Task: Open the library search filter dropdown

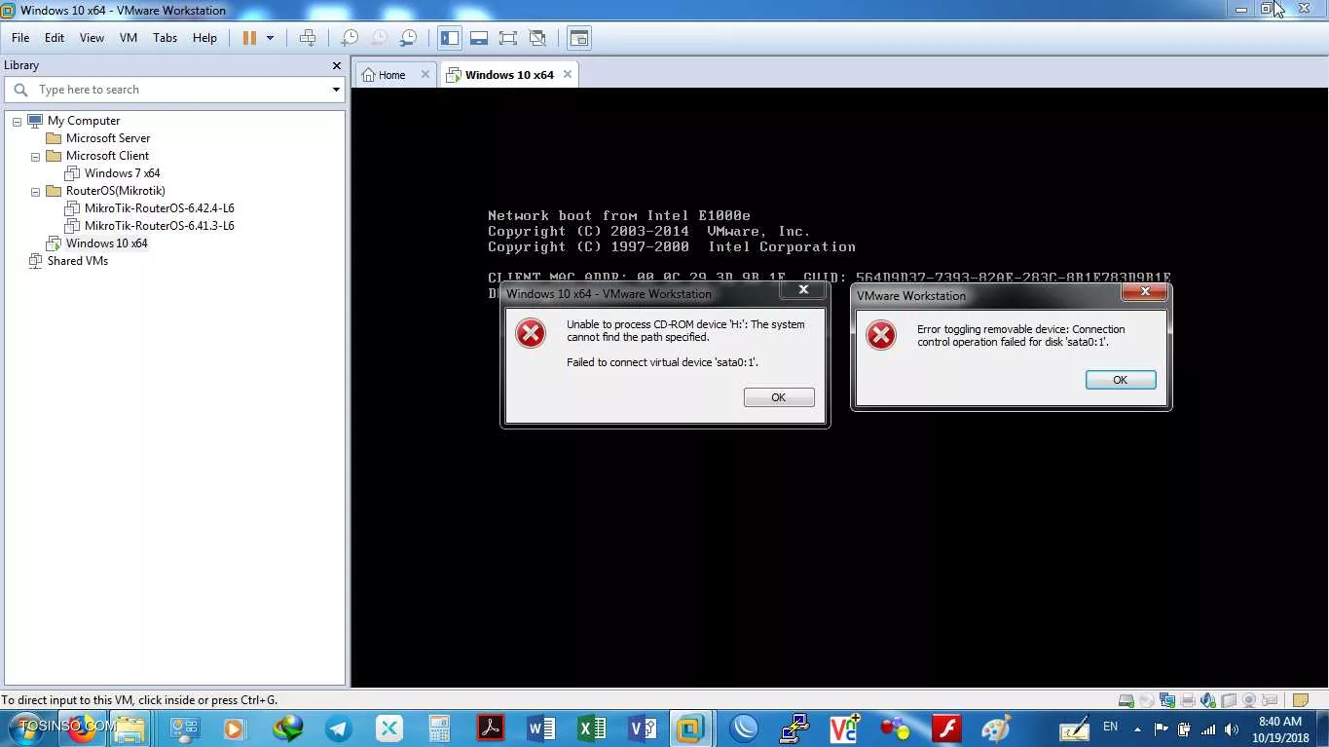Action: tap(336, 90)
